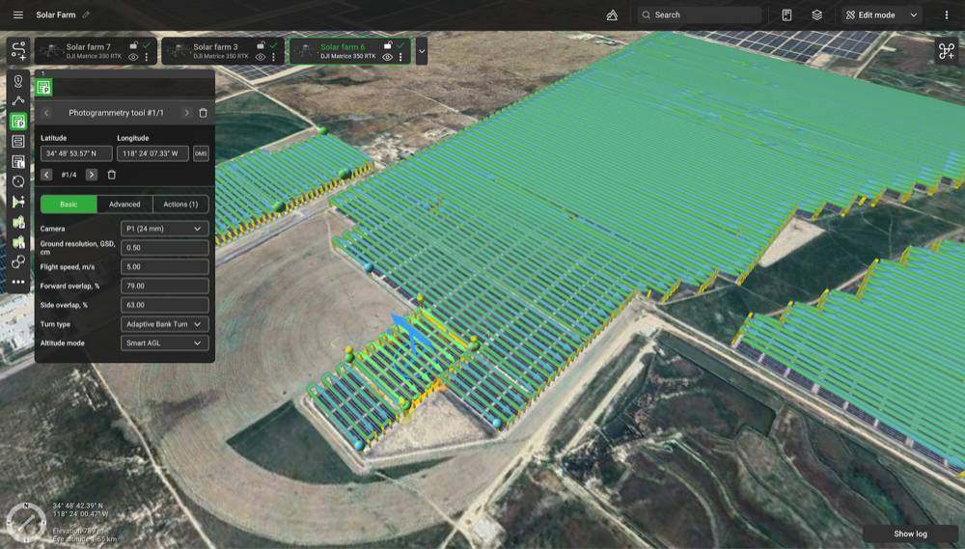This screenshot has height=549, width=965.
Task: Expand the Turn type Adaptive Bank Turn dropdown
Action: click(165, 324)
